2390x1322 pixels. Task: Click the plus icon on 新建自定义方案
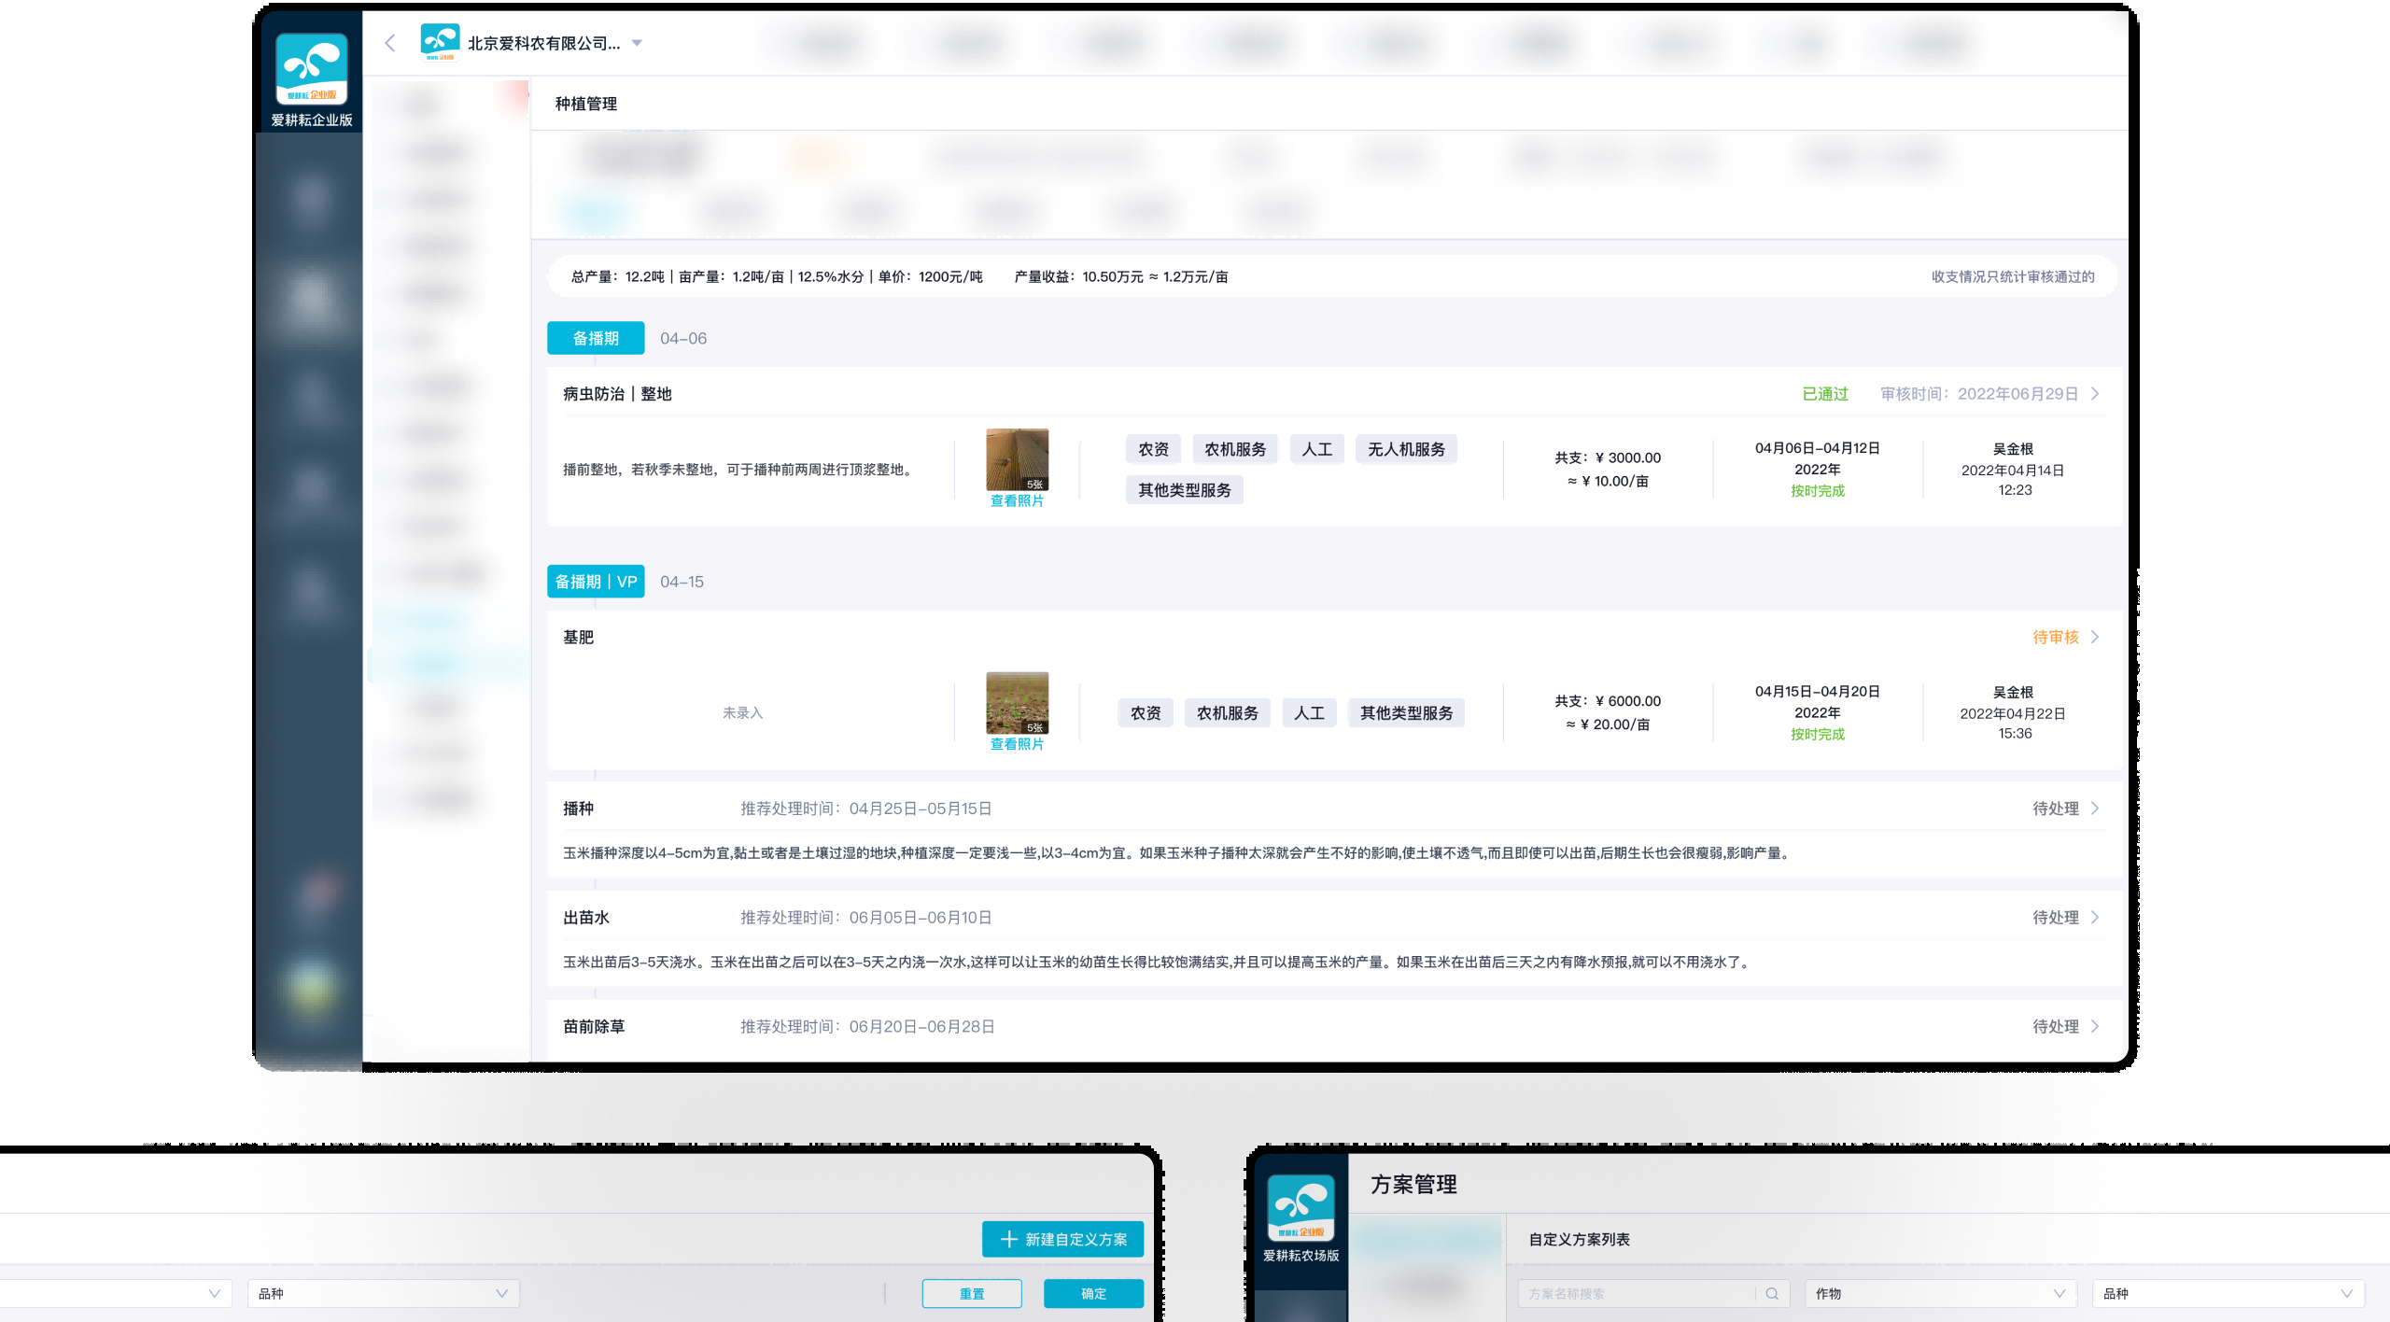[1008, 1239]
